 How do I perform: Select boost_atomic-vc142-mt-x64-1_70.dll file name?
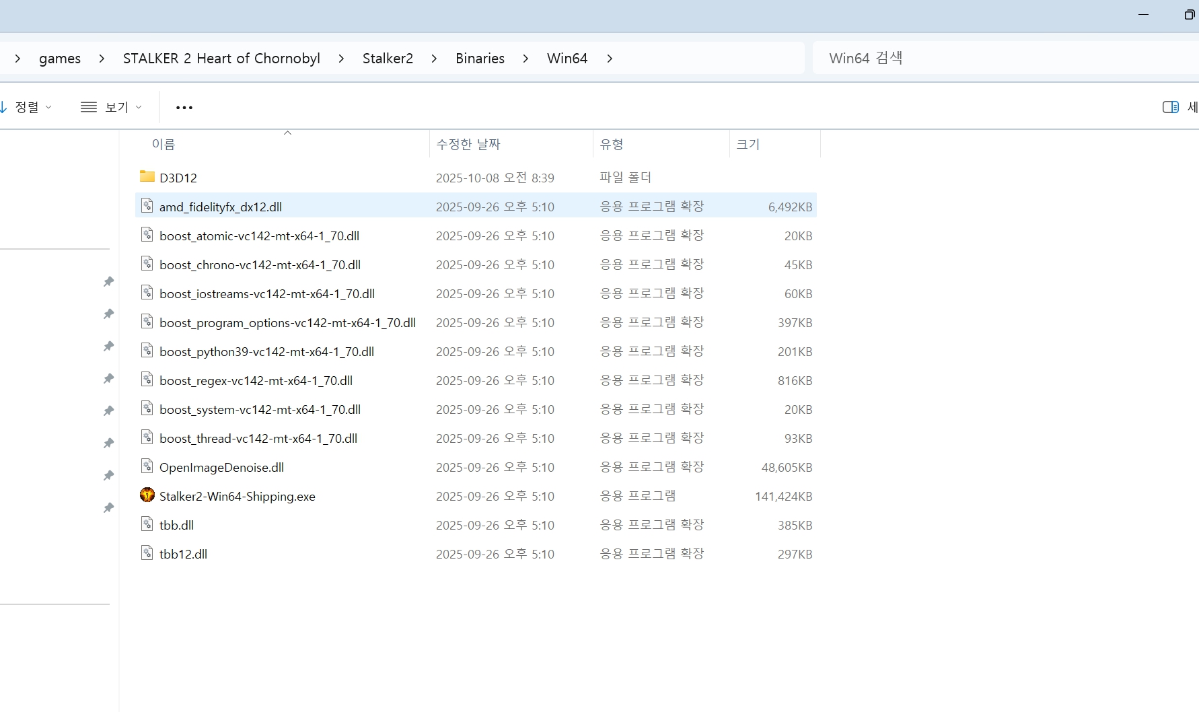[x=259, y=236]
